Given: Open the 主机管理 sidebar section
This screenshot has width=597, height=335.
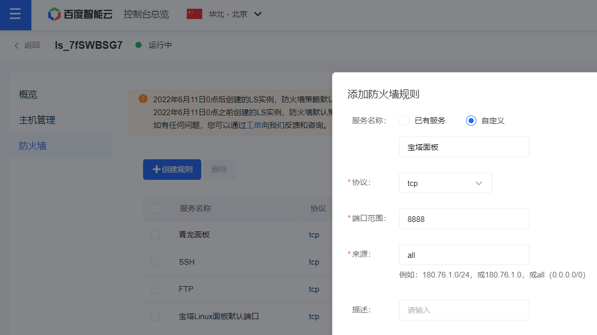Looking at the screenshot, I should (37, 120).
